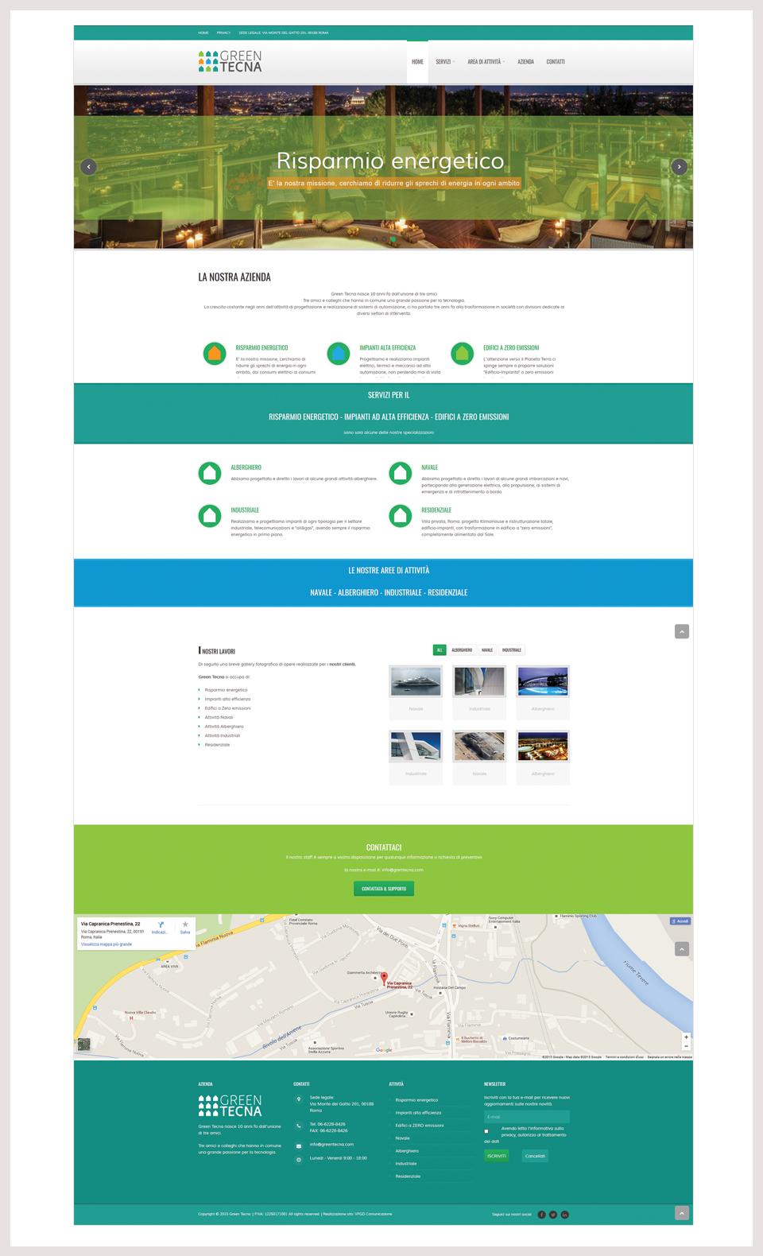Click the Navale service house icon
The image size is (763, 1256).
pyautogui.click(x=401, y=473)
